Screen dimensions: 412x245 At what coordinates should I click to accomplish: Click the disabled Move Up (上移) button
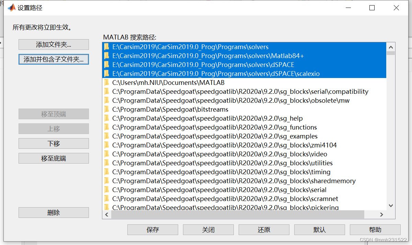point(54,129)
